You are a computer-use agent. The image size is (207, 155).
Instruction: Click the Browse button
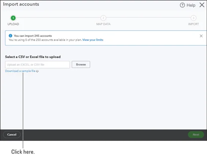click(81, 64)
